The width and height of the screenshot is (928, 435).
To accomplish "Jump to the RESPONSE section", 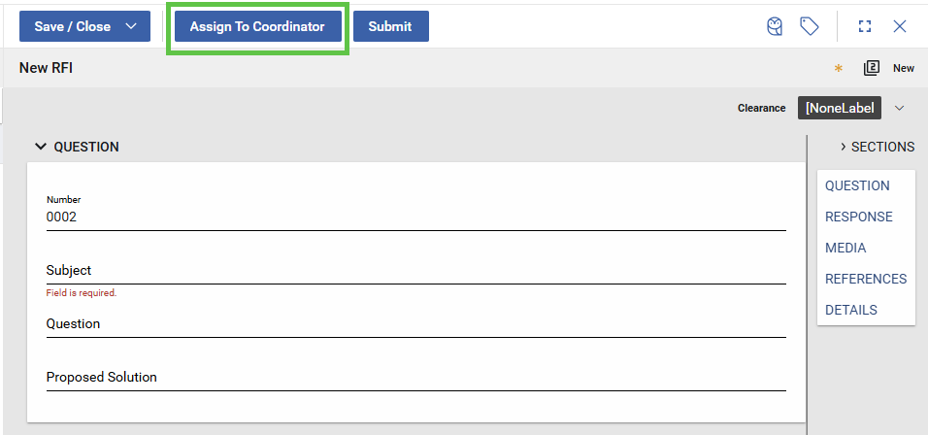I will pyautogui.click(x=858, y=217).
